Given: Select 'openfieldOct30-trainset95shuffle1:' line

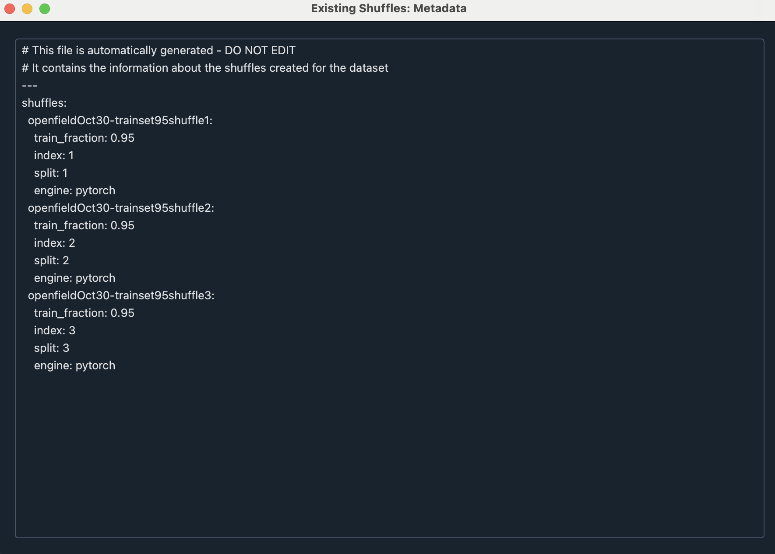Looking at the screenshot, I should (x=120, y=120).
